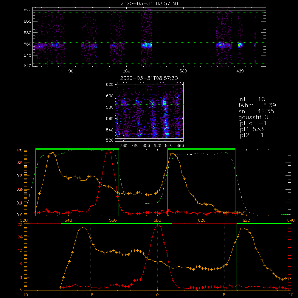Click red y-axis label 25 of bottom plot
This screenshot has height=298, width=298.
click(x=20, y=224)
